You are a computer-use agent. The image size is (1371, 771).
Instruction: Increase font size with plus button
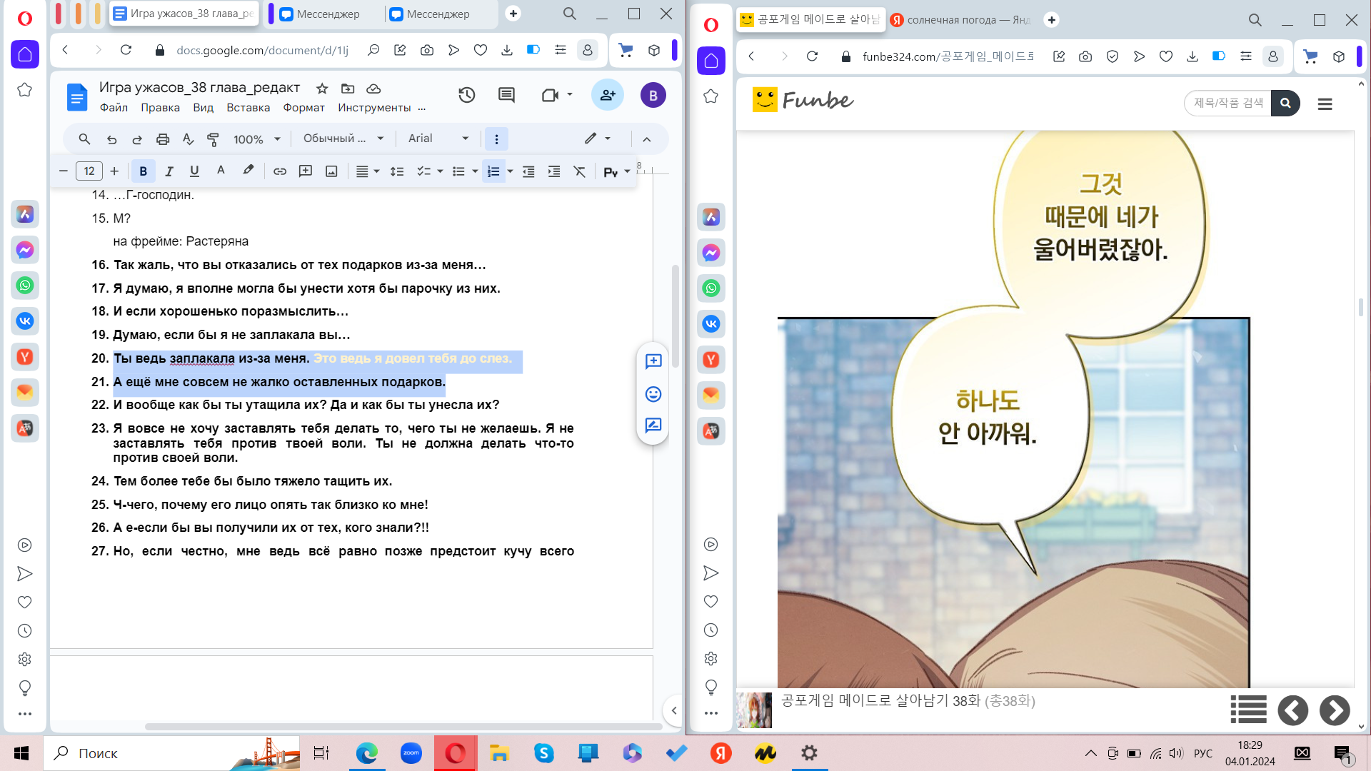click(114, 171)
